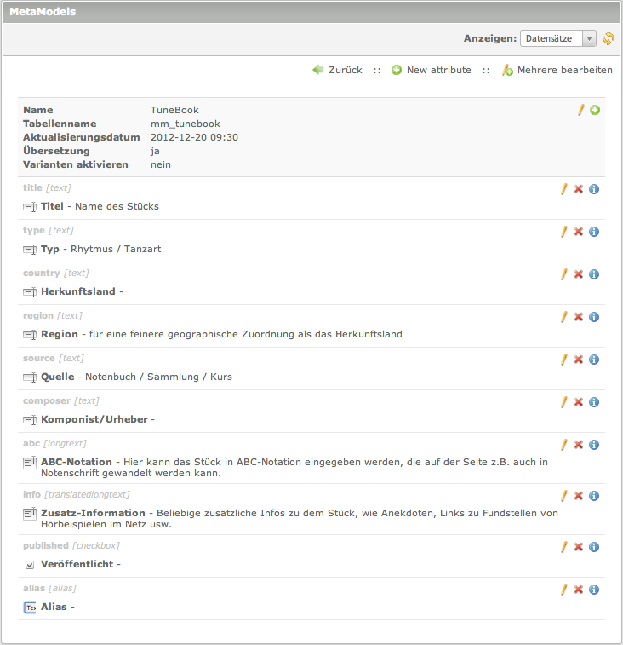Click the alias icon beside Alias
The image size is (623, 645).
[x=30, y=608]
